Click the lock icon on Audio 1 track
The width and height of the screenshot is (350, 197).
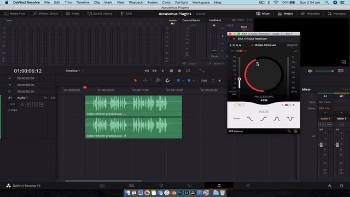pos(22,104)
